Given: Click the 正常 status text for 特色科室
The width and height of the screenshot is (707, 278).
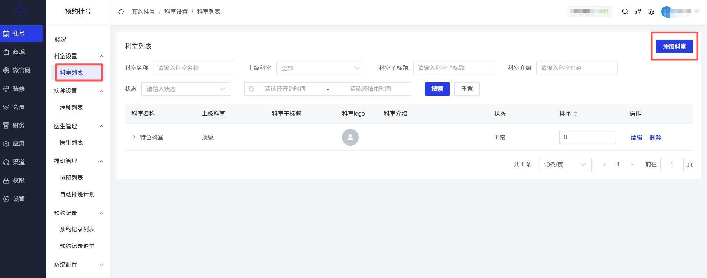Looking at the screenshot, I should pyautogui.click(x=499, y=138).
